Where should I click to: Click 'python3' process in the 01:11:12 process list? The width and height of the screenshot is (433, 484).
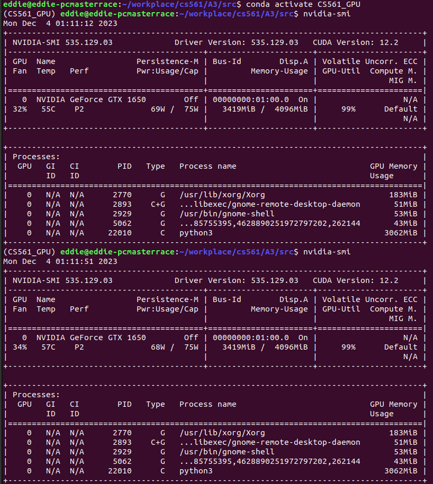coord(196,233)
